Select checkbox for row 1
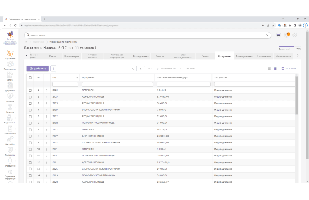The image size is (309, 200). click(30, 90)
